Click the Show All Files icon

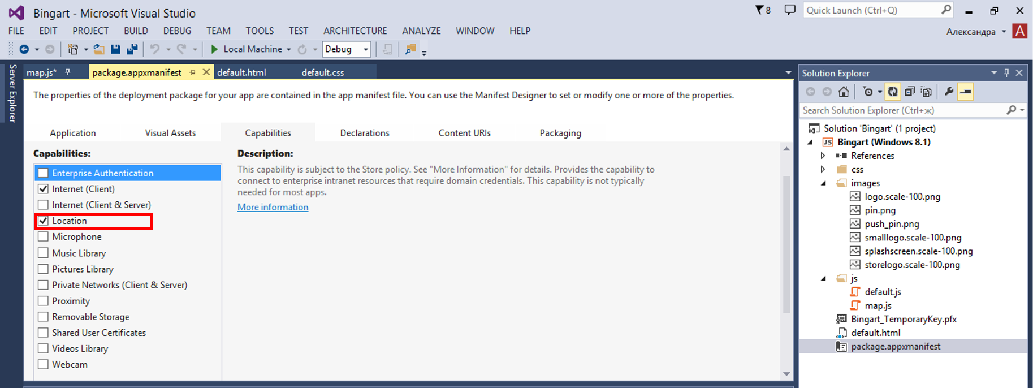tap(926, 92)
